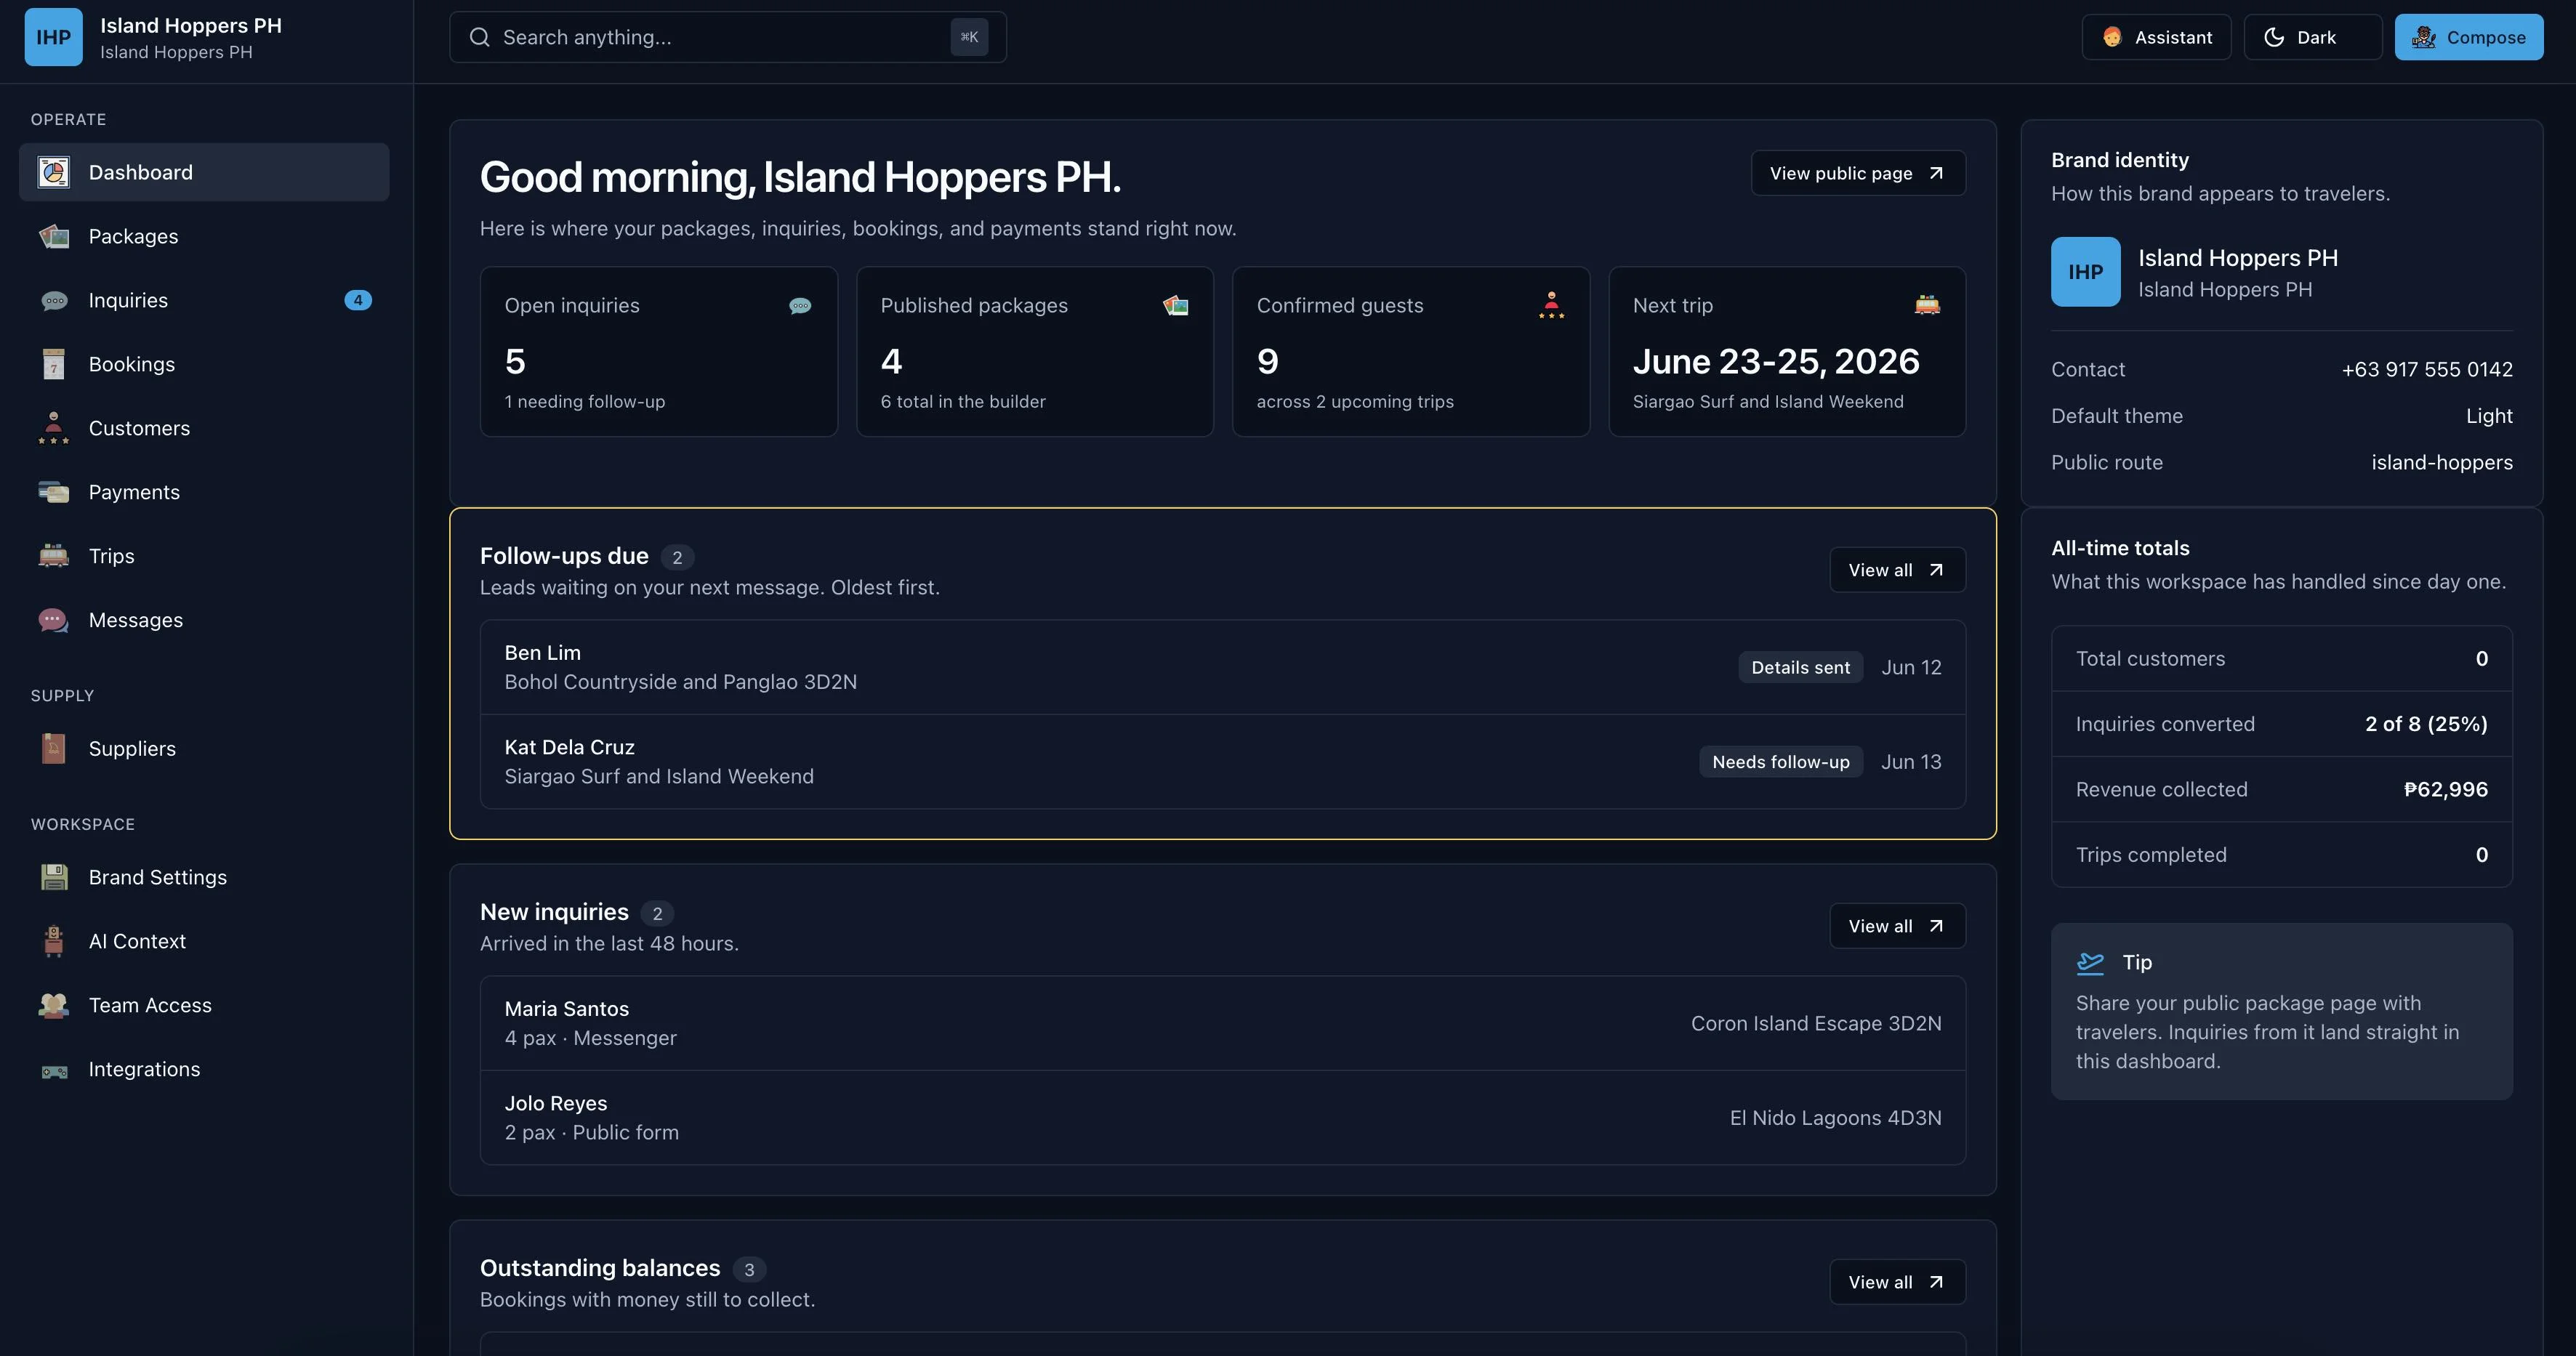Click the Payments card icon in sidebar
Viewport: 2576px width, 1356px height.
(54, 492)
